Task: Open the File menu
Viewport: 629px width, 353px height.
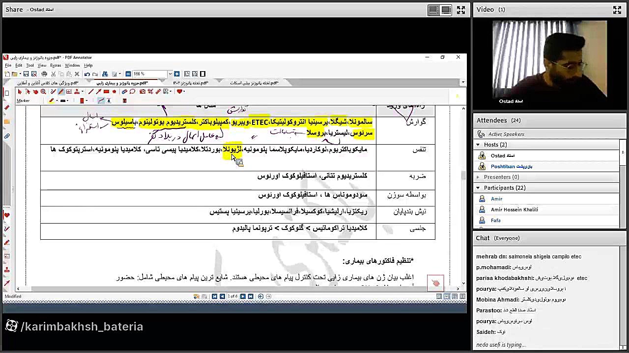Action: coord(8,65)
